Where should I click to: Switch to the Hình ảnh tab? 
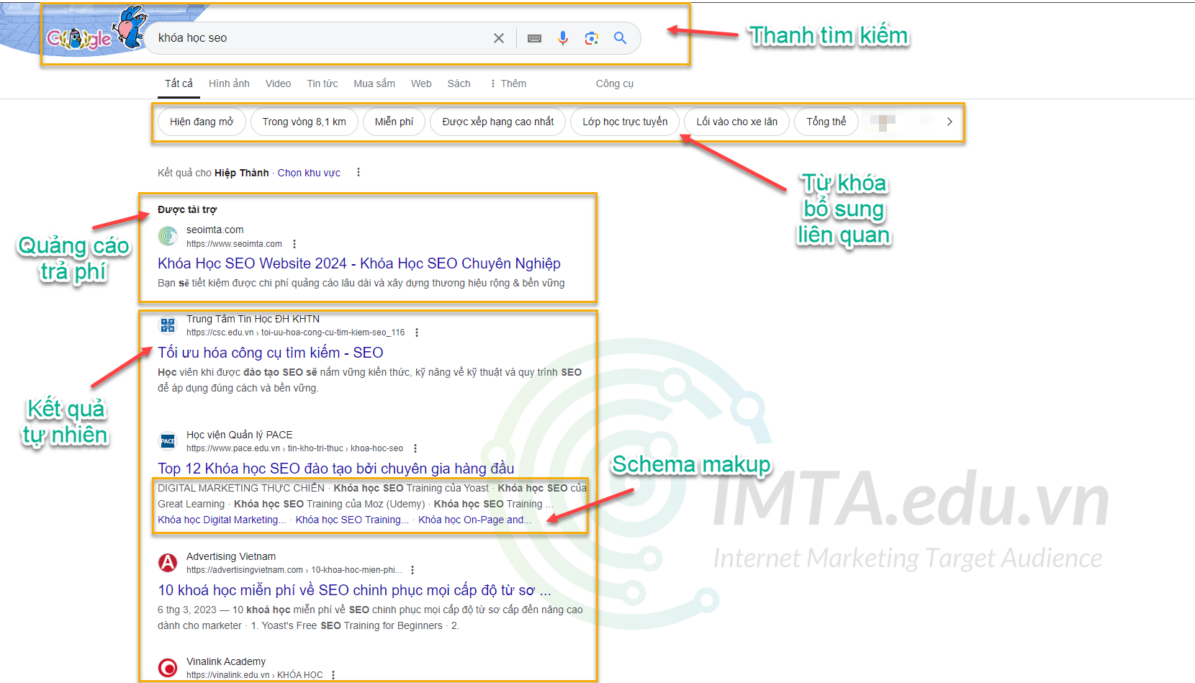coord(229,83)
